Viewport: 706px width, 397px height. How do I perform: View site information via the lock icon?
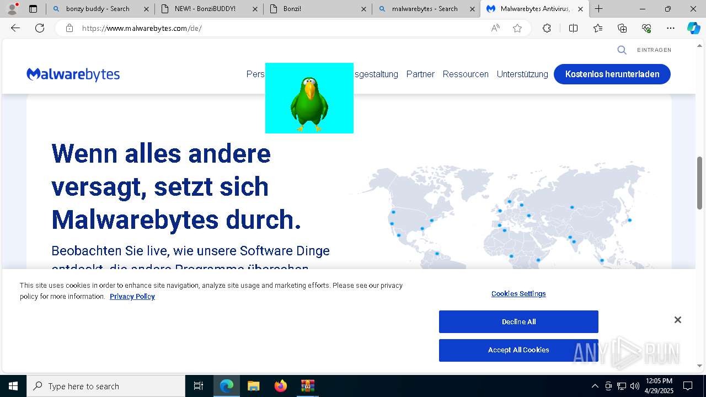(69, 28)
